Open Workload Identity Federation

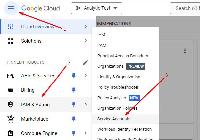pos(125,129)
